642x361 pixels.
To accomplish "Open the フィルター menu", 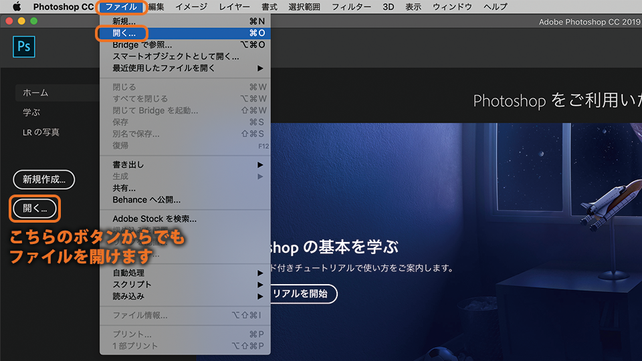I will coord(351,7).
